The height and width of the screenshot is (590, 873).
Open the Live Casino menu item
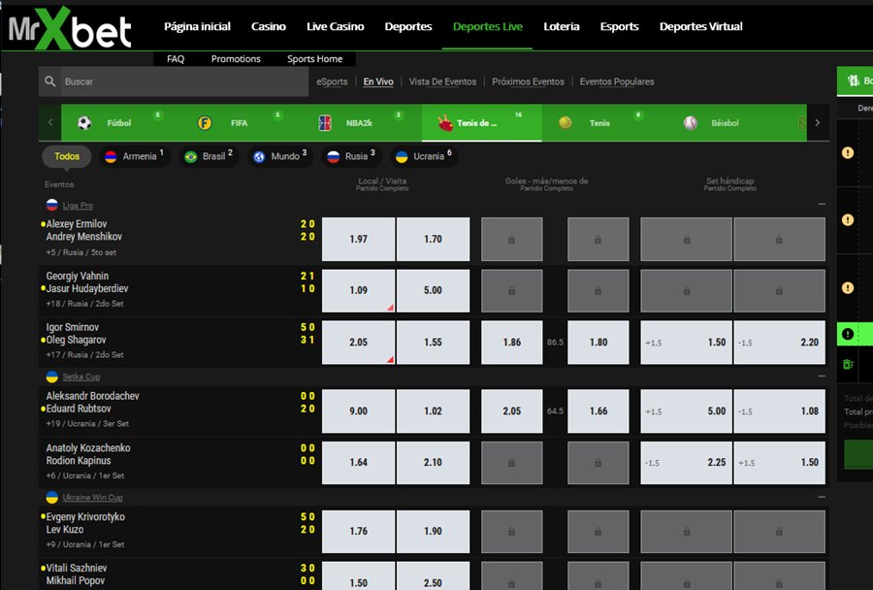336,26
